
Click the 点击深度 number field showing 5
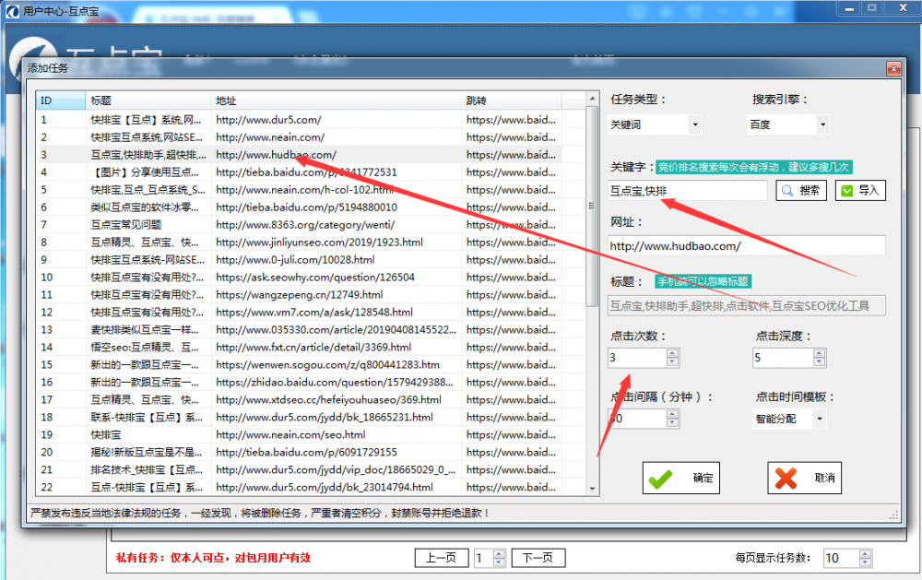coord(783,358)
